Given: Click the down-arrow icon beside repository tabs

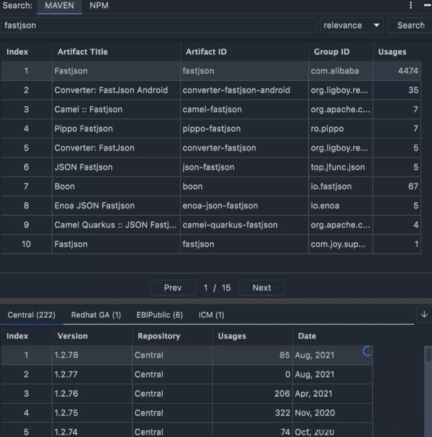Looking at the screenshot, I should (424, 315).
